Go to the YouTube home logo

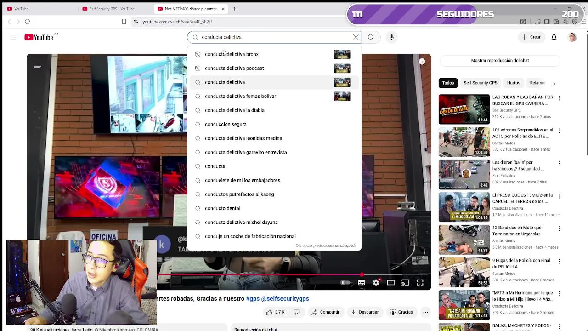pos(39,37)
